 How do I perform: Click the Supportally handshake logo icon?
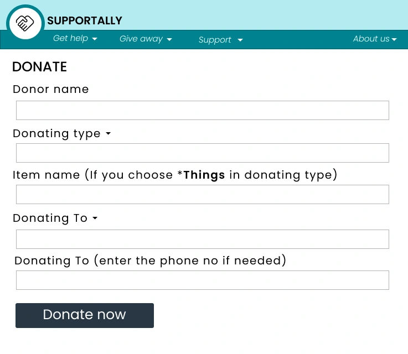[25, 23]
